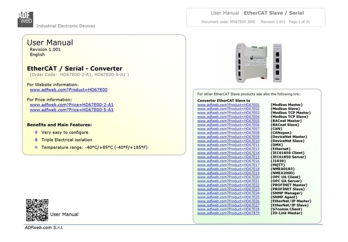Screen dimensions: 348x242
Task: Open the HD67E01 Modbus Master link
Action: [x=228, y=105]
